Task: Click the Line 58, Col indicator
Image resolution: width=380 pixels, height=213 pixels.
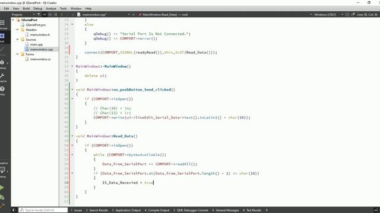Action: tap(367, 15)
